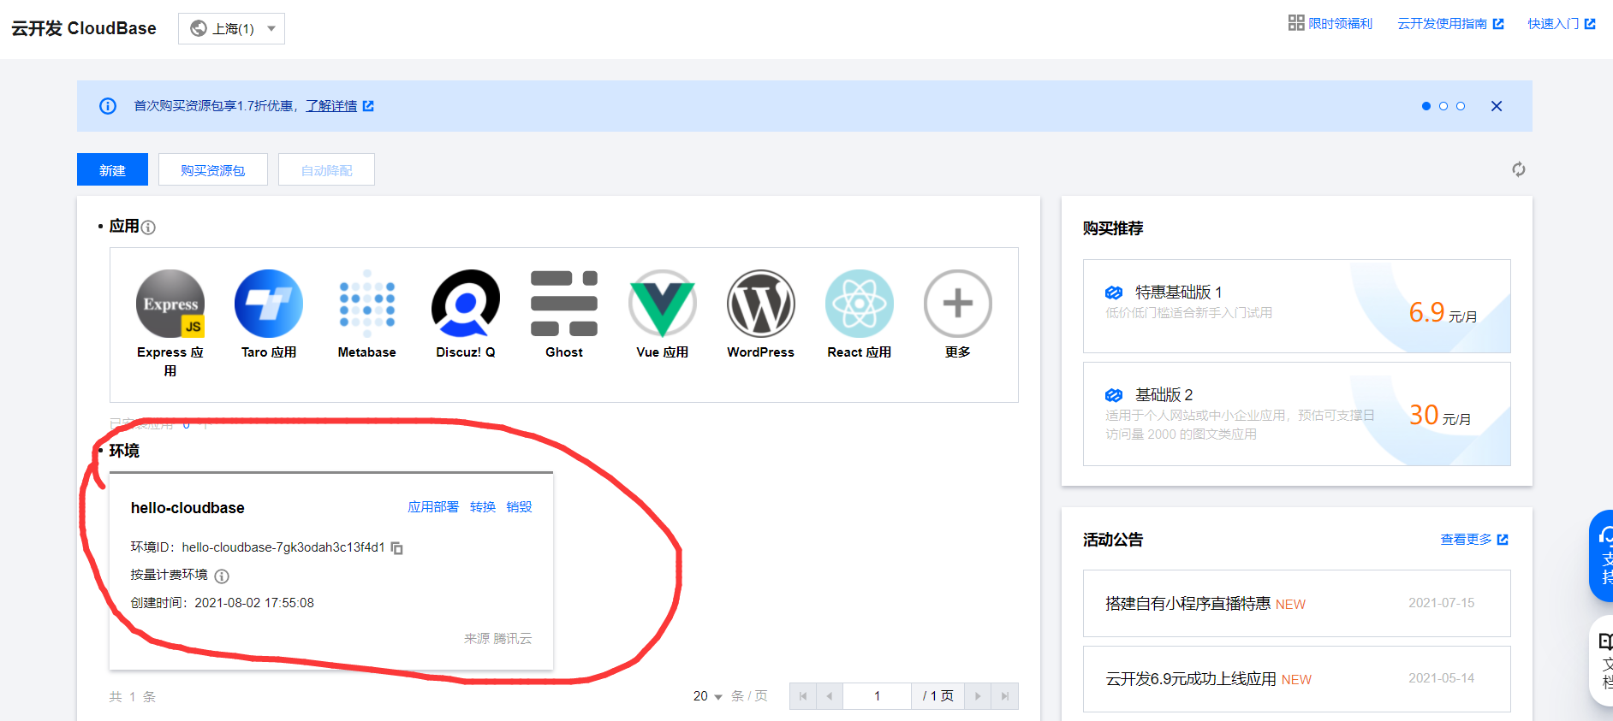Choose the Discuz! Q template icon
This screenshot has width=1613, height=721.
pyautogui.click(x=466, y=304)
